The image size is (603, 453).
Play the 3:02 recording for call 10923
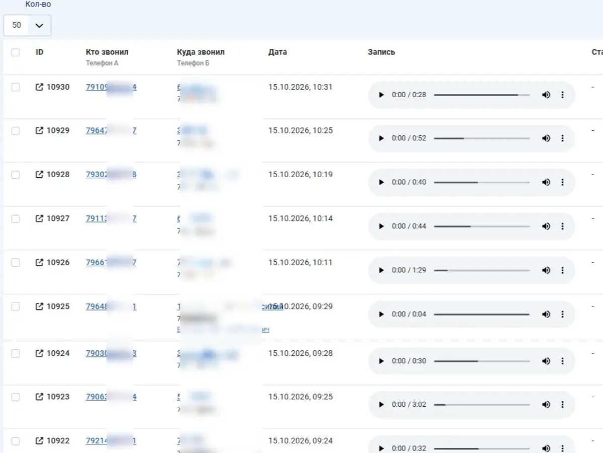point(381,405)
